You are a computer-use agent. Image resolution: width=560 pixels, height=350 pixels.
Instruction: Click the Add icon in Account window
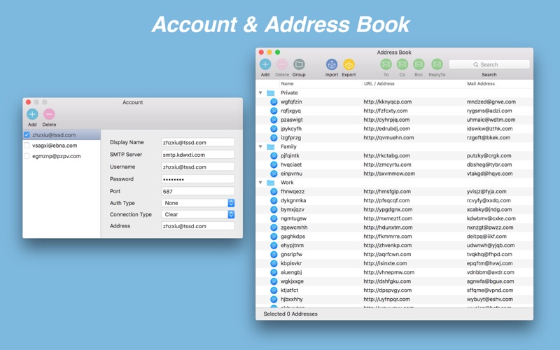coord(32,114)
